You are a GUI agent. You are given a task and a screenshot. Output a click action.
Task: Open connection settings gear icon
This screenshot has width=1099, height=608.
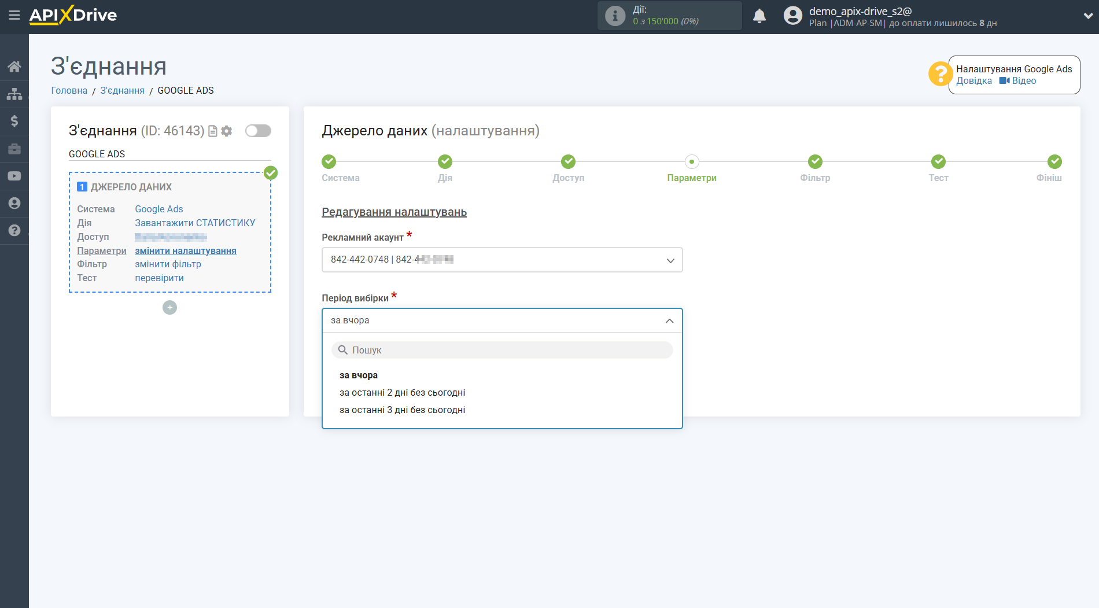tap(227, 131)
